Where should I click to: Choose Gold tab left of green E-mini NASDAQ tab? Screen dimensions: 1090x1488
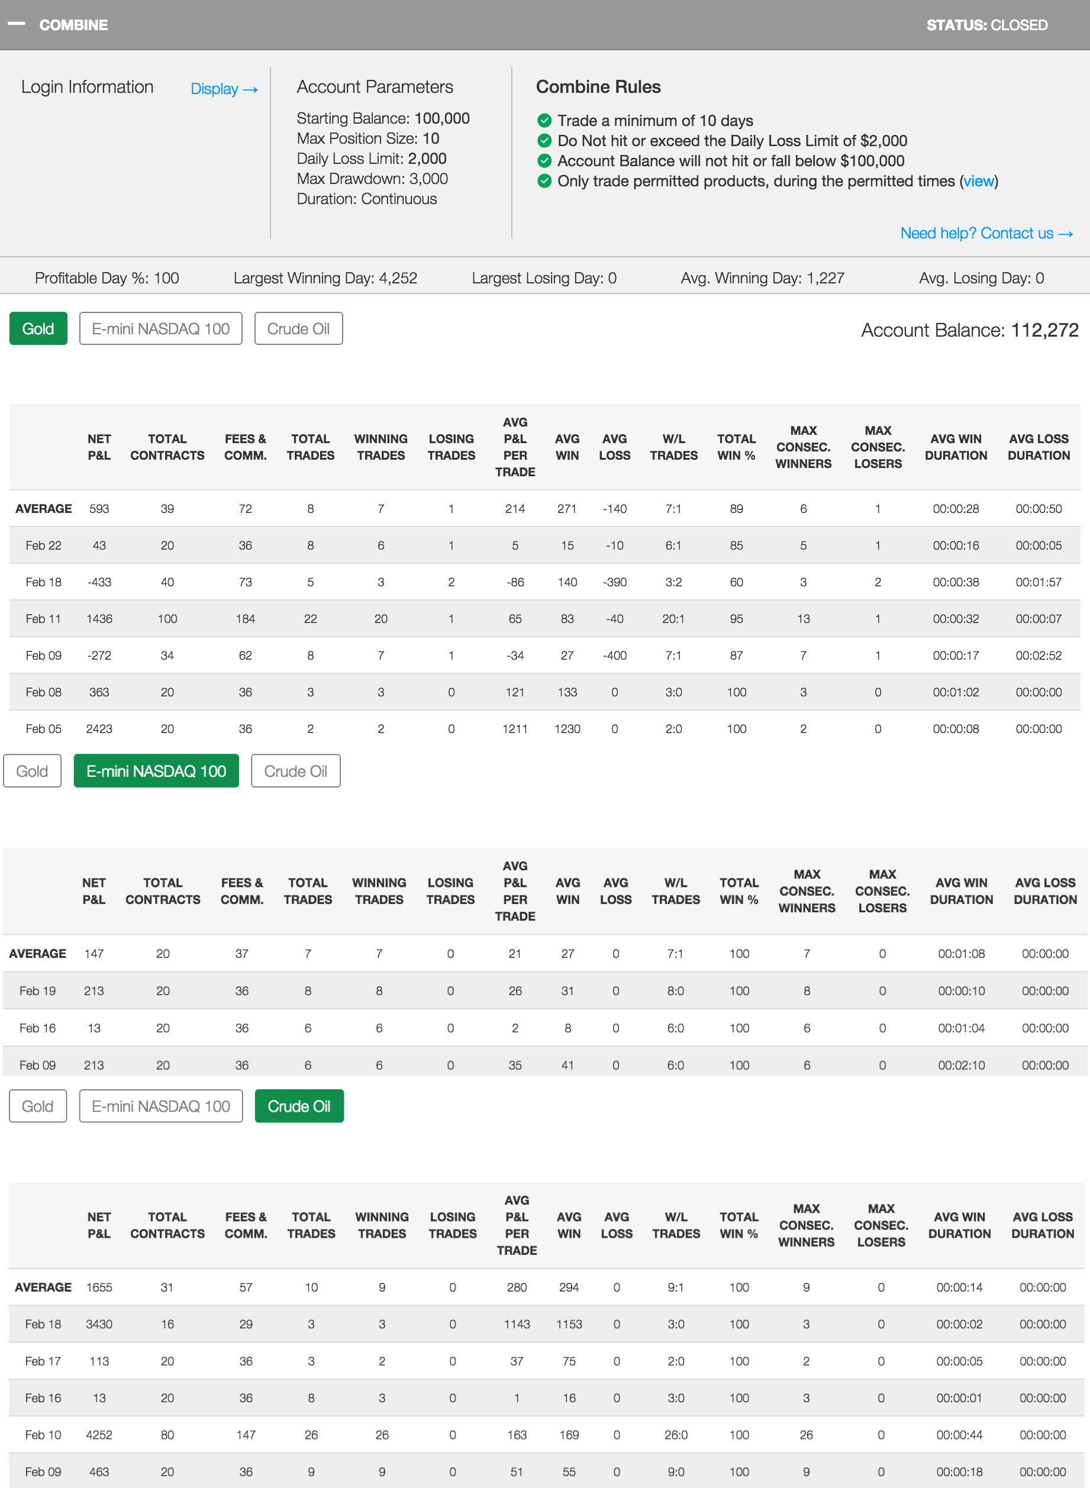pos(33,771)
